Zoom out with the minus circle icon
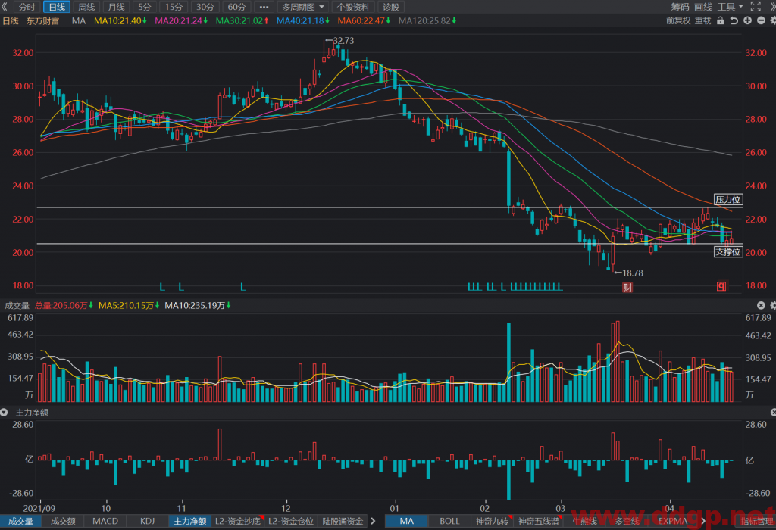Viewport: 776px width, 530px height. click(761, 20)
